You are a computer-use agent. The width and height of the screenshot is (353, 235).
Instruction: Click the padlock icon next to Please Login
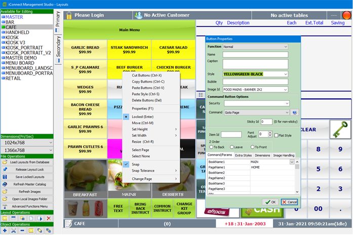69,15
